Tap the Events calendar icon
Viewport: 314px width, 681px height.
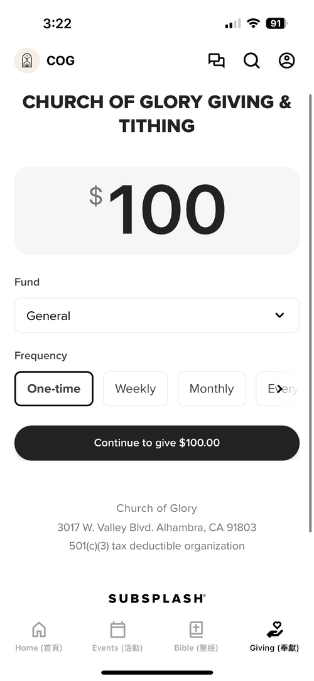click(x=117, y=629)
